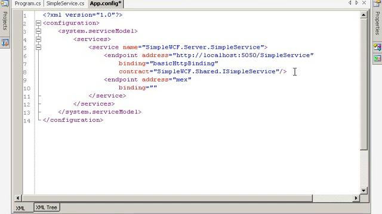Collapse the service name element fold marker

[x=38, y=48]
